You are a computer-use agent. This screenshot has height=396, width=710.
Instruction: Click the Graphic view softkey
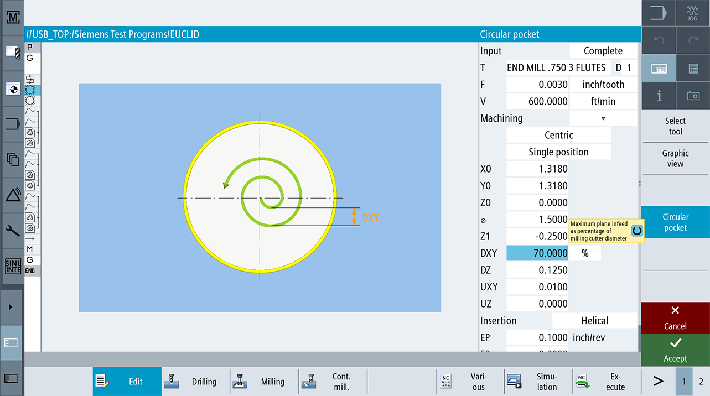tap(675, 158)
